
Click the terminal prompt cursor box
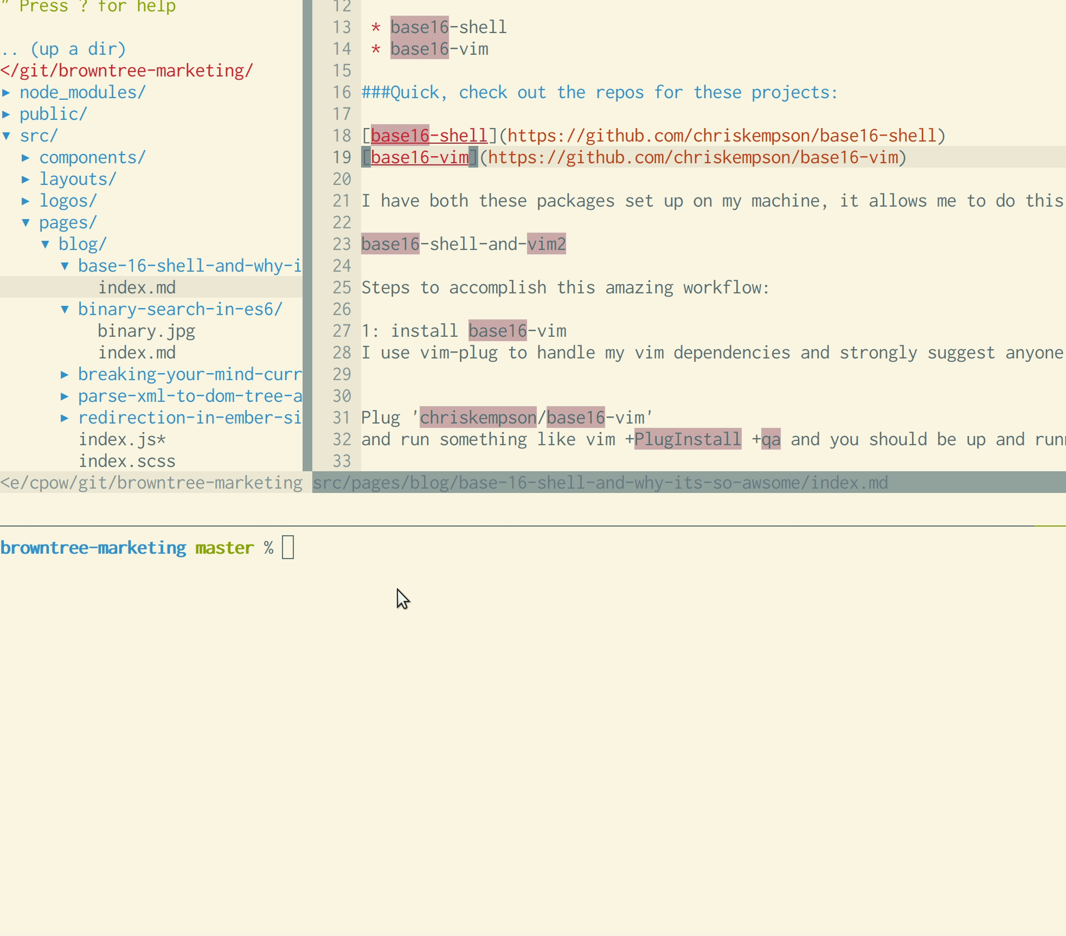click(288, 547)
